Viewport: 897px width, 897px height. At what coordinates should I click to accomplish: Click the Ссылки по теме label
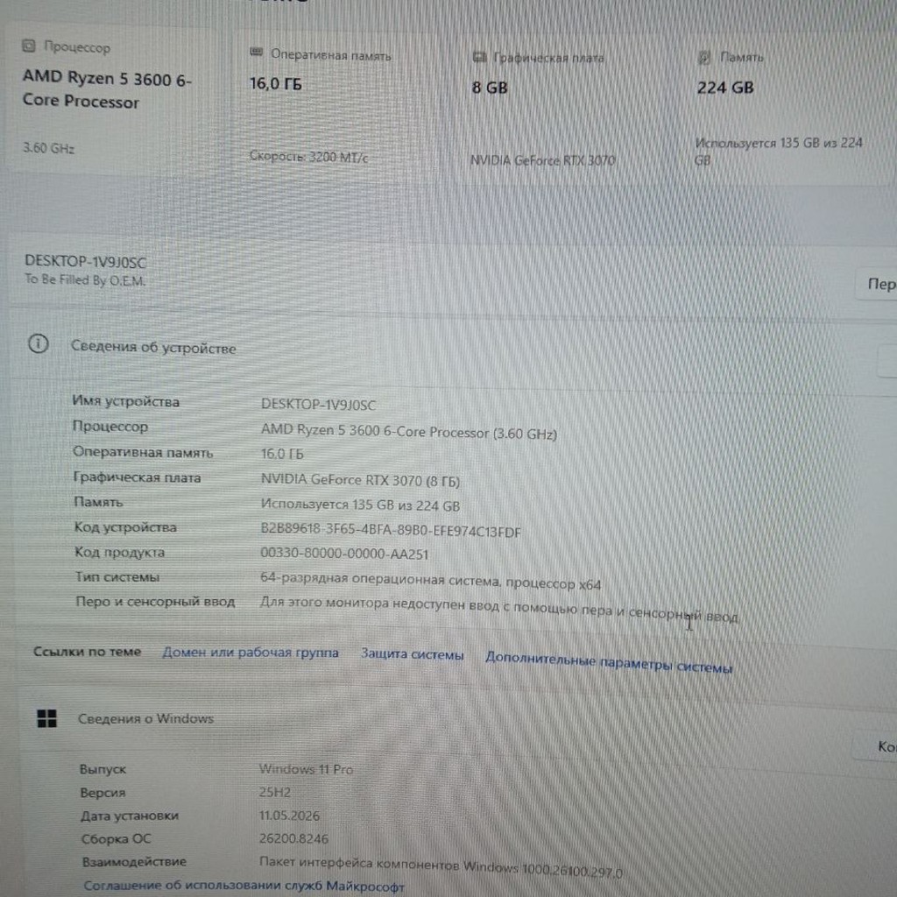pos(87,652)
